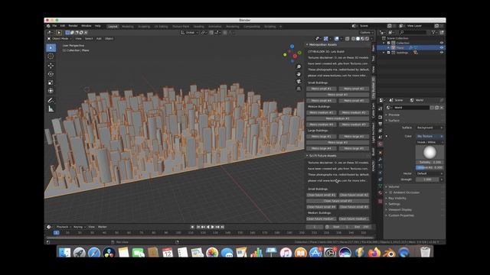Open the Object Mode dropdown
Viewport: 490px width, 275px height.
pos(60,39)
